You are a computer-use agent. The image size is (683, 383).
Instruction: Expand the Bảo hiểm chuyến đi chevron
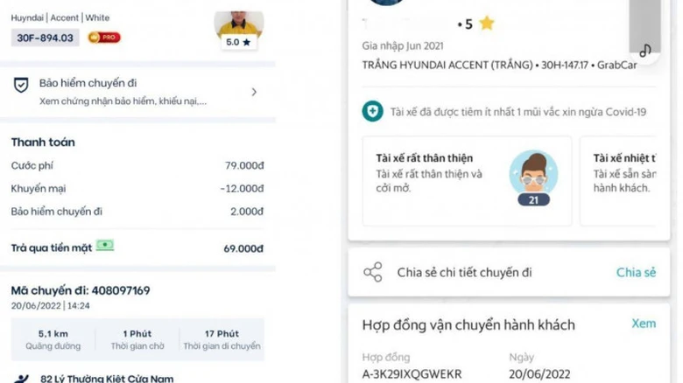coord(254,92)
